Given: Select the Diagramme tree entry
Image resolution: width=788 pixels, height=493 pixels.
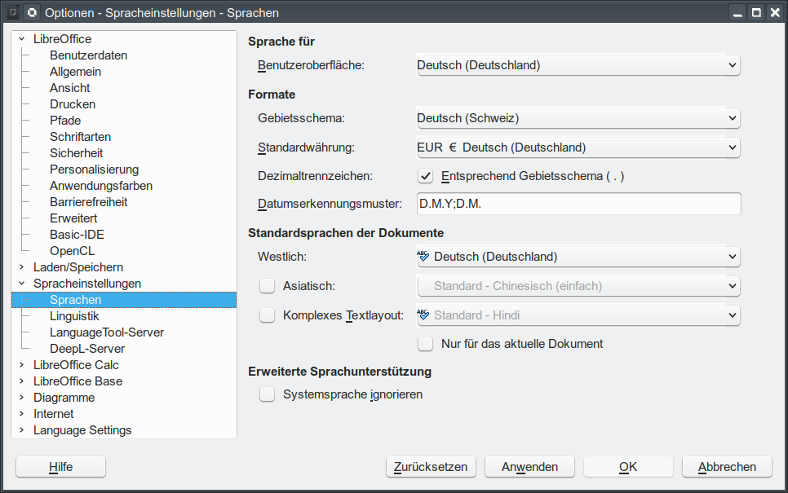Looking at the screenshot, I should [64, 398].
